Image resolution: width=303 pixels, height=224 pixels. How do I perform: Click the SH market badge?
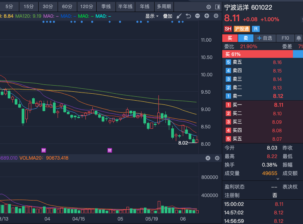pyautogui.click(x=228, y=29)
